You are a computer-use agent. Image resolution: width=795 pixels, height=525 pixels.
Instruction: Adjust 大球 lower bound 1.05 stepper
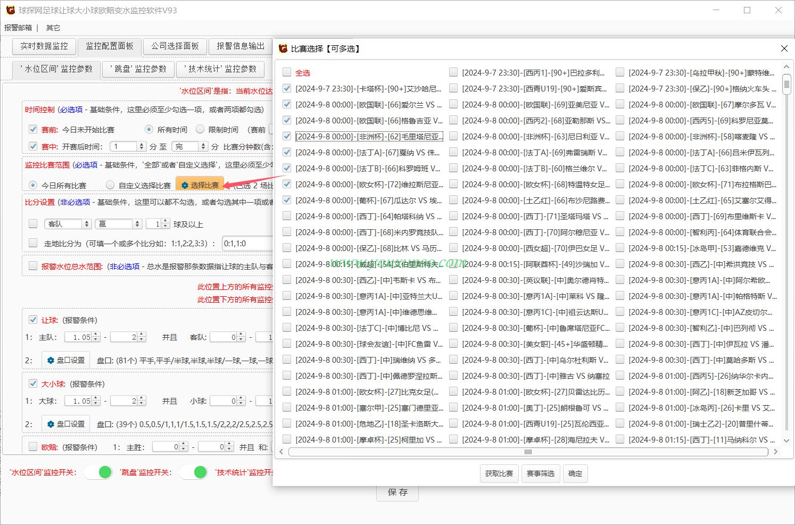96,401
